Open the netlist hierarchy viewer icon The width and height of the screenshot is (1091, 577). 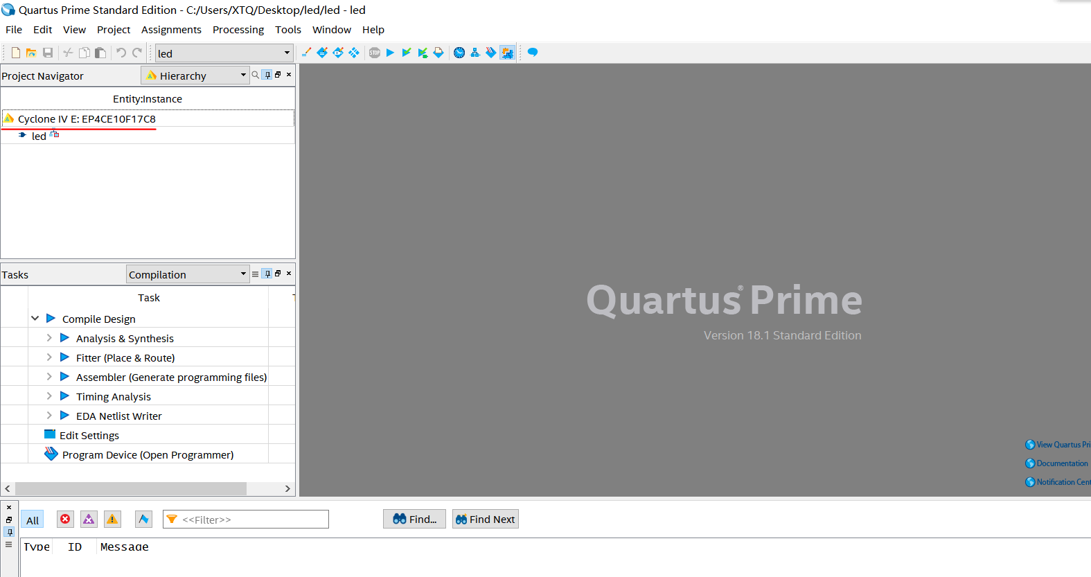pyautogui.click(x=475, y=53)
